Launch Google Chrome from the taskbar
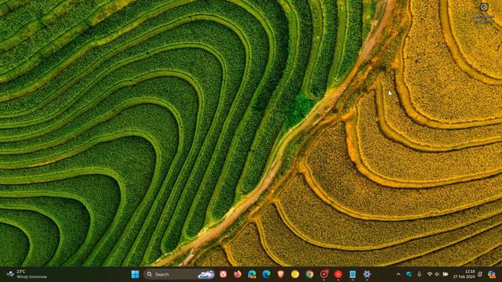 (310, 274)
